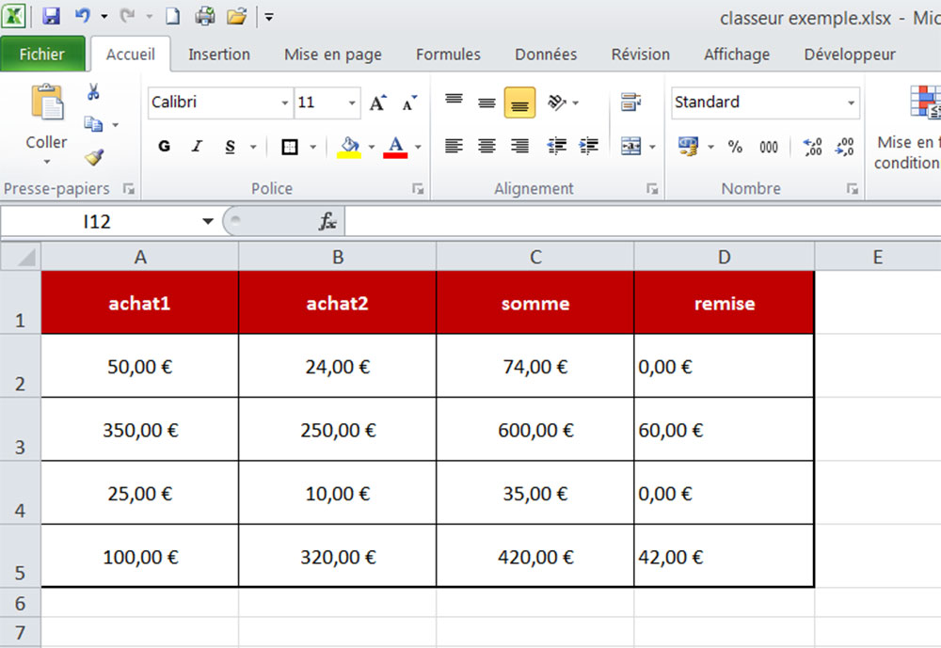941x648 pixels.
Task: Switch to the Insertion tab
Action: (x=219, y=54)
